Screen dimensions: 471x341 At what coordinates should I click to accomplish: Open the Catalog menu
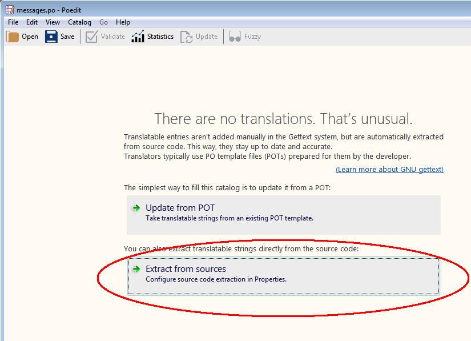click(x=79, y=22)
